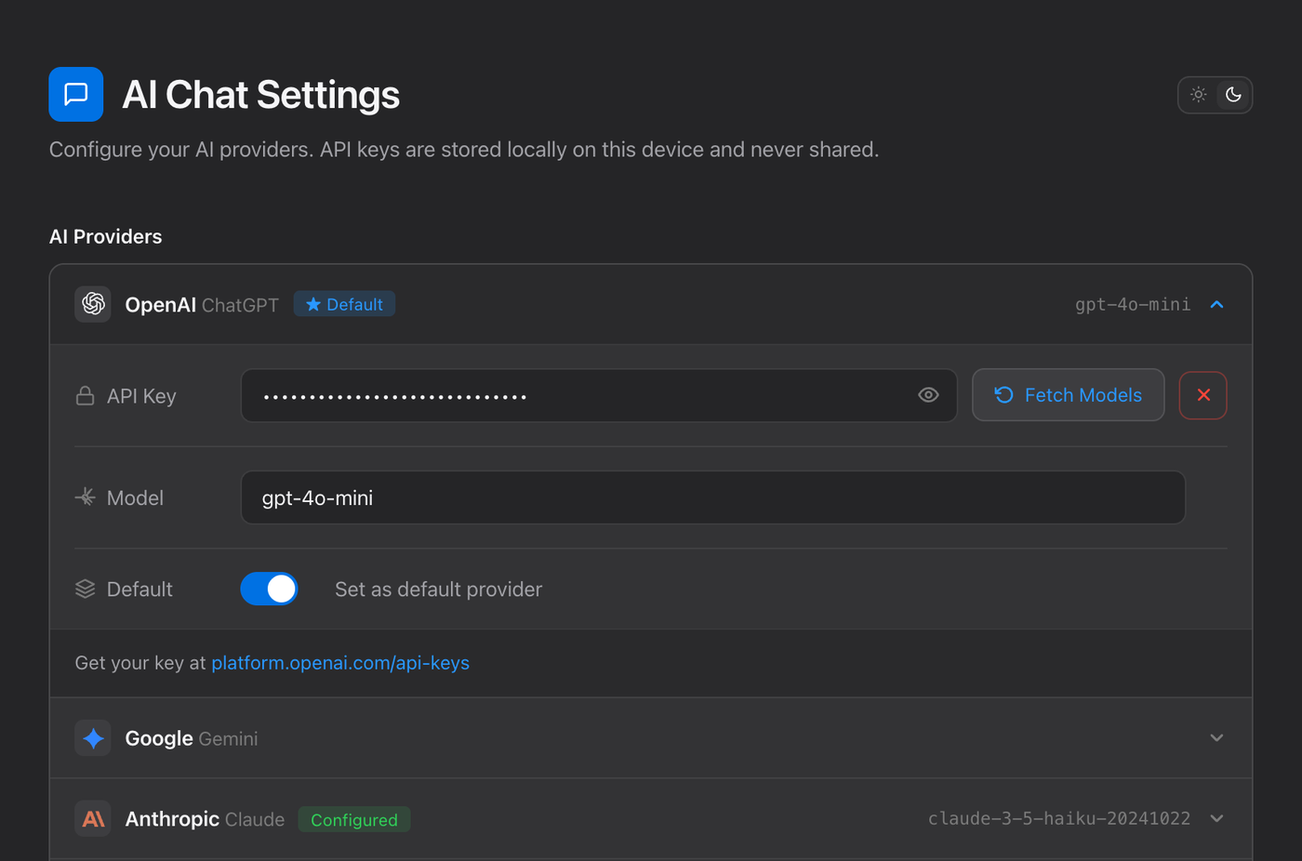
Task: Toggle off Set as default provider switch
Action: [269, 589]
